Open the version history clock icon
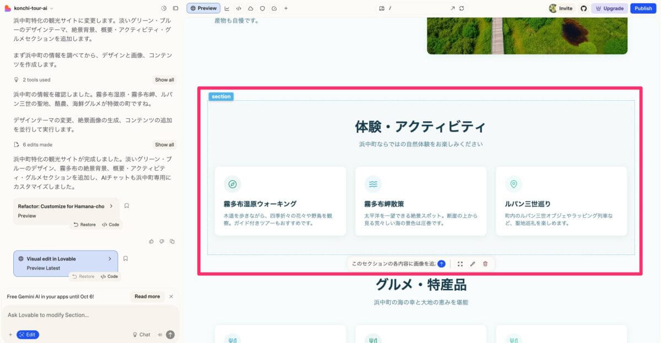 click(x=164, y=8)
